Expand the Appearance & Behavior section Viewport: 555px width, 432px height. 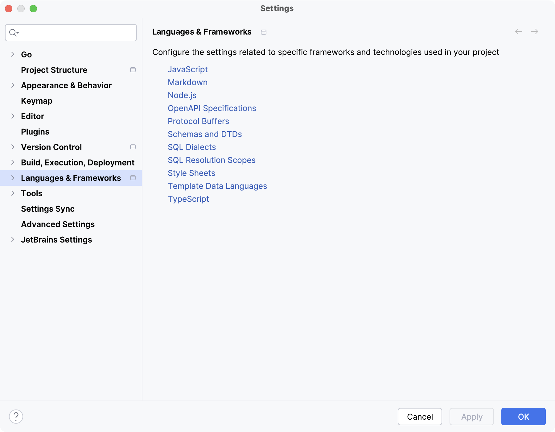tap(13, 85)
